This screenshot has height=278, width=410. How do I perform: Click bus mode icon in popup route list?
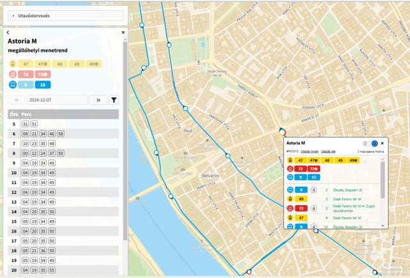290,177
